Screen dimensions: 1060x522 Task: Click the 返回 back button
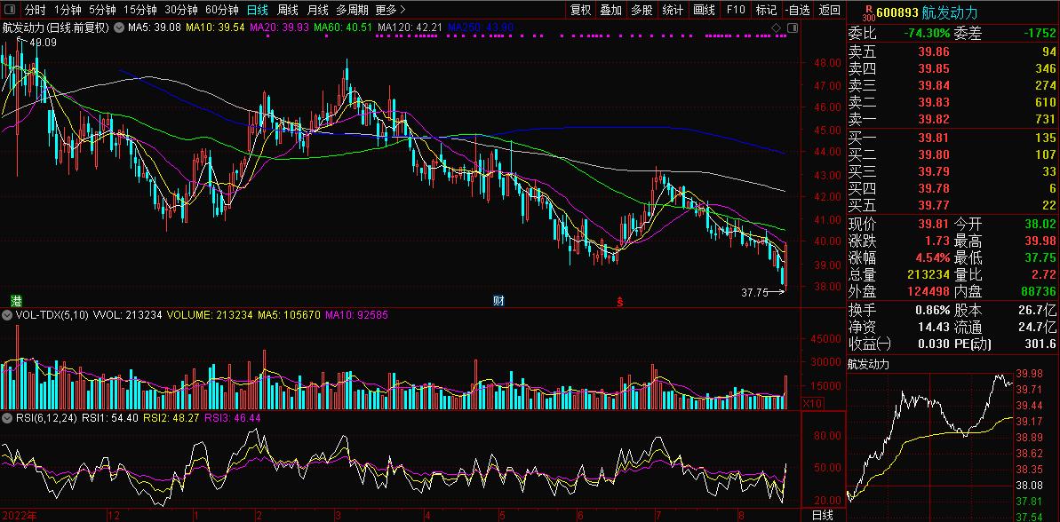point(829,10)
